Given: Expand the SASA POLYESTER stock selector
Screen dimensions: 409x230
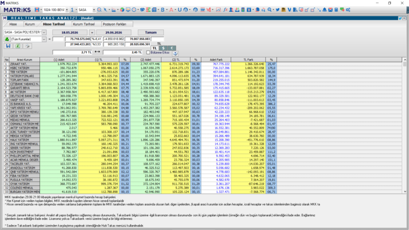Looking at the screenshot, I should (x=44, y=32).
